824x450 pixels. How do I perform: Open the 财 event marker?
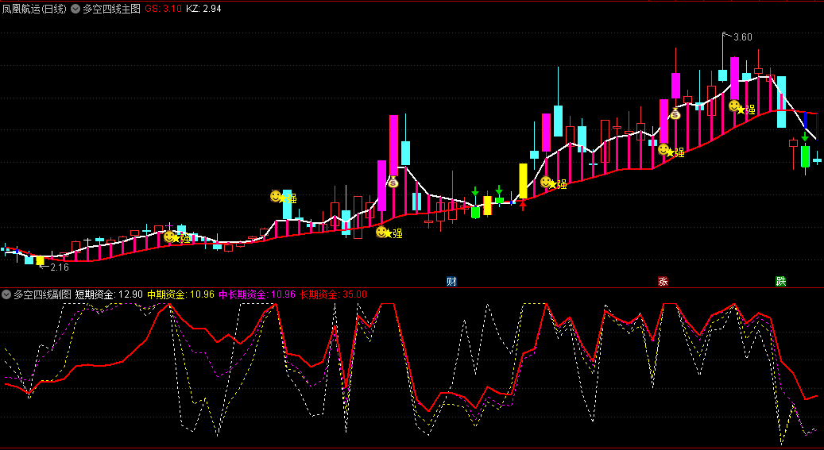click(451, 282)
